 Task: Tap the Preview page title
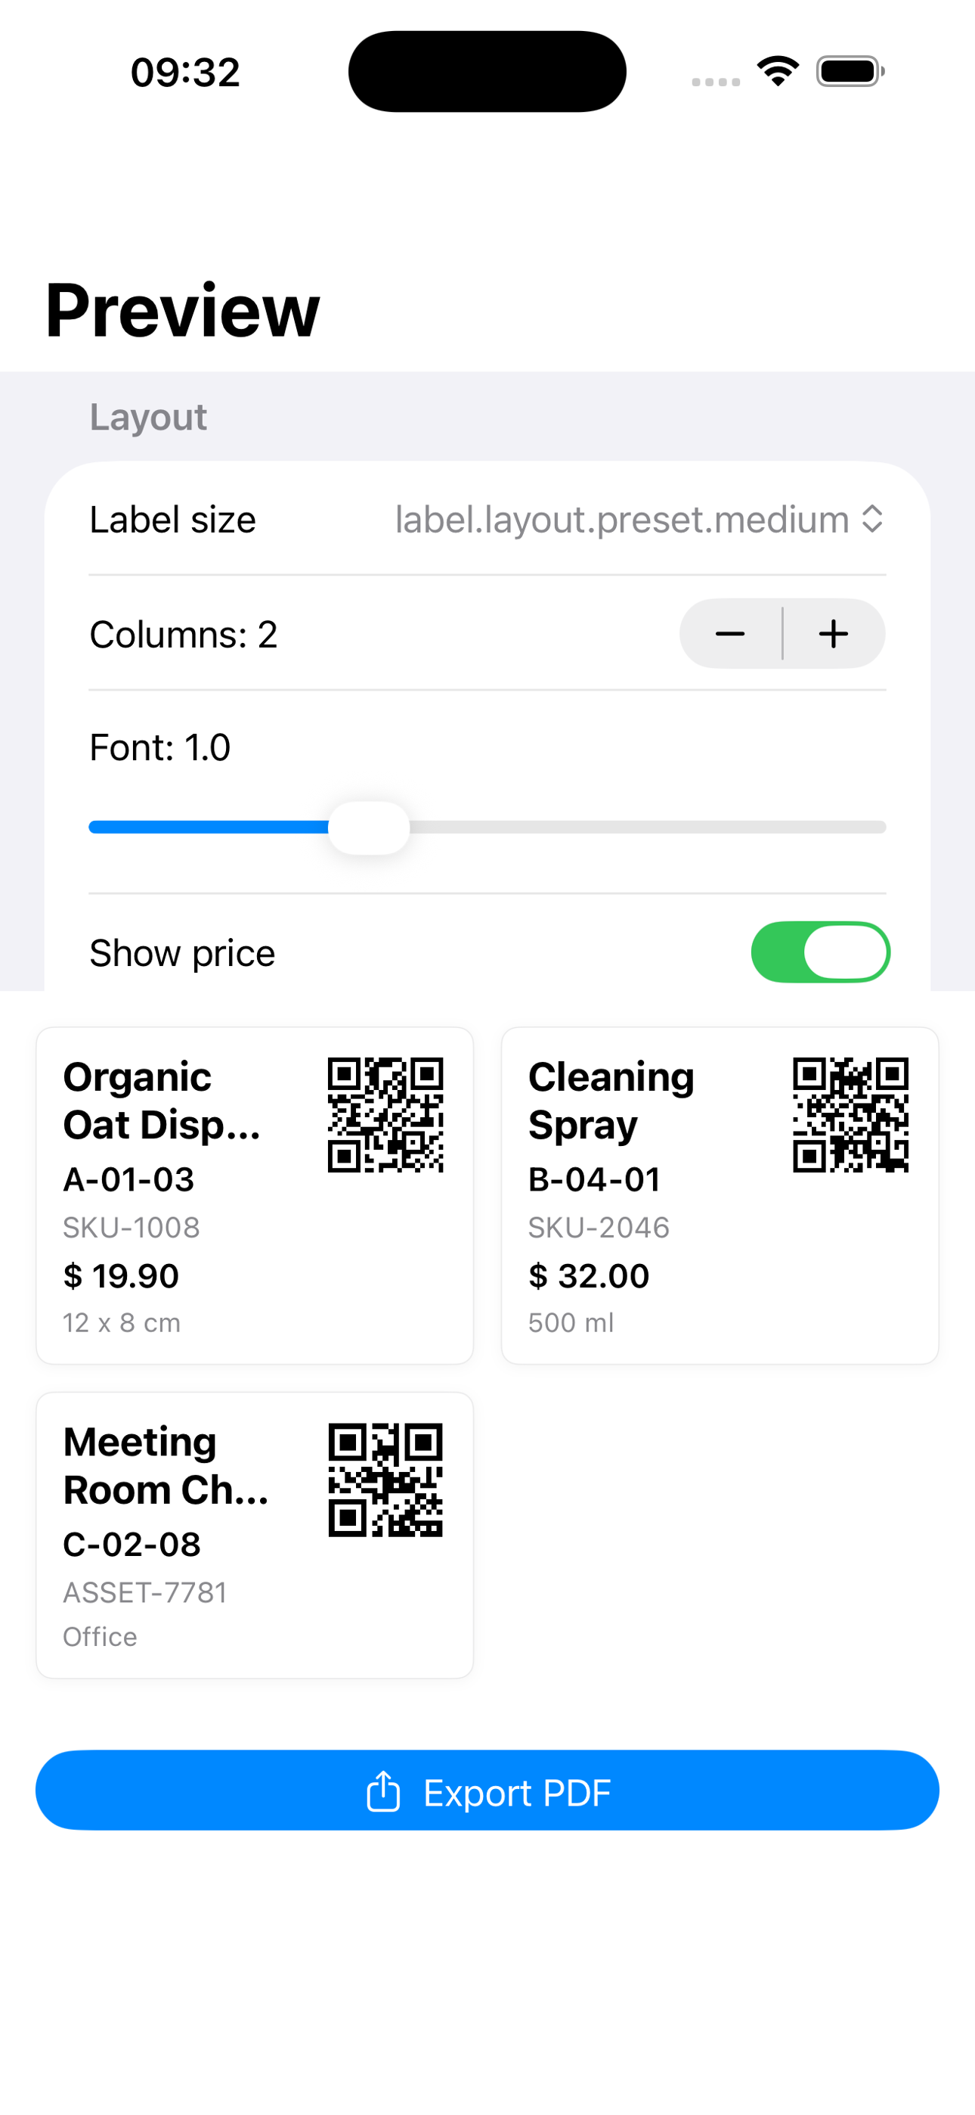pos(182,310)
